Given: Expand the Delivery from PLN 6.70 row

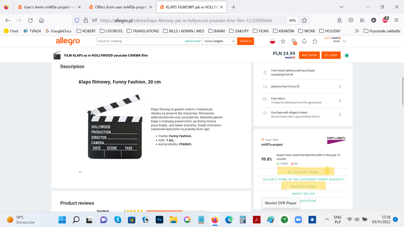Looking at the screenshot, I should (303, 86).
